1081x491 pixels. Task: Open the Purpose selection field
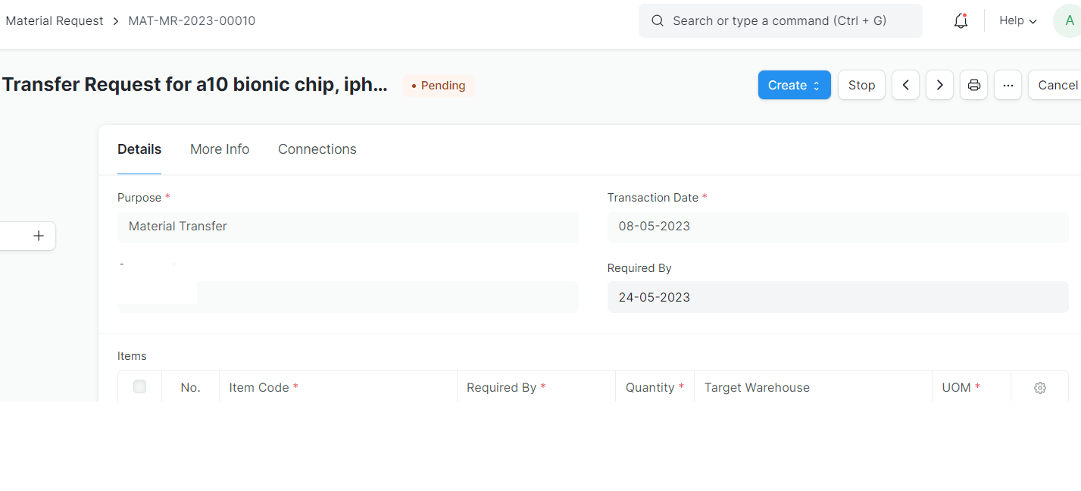(347, 226)
